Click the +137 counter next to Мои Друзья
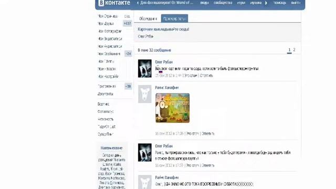 pos(127,23)
